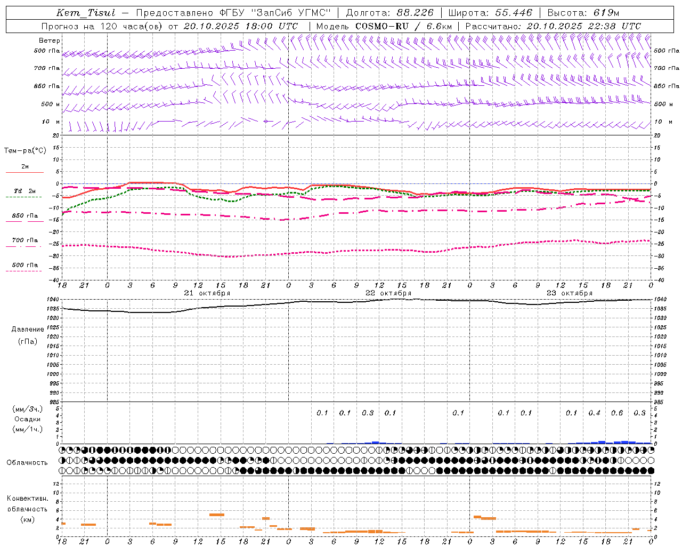The width and height of the screenshot is (682, 546).
Task: Click the 'Ветер' wind panel label
Action: [50, 41]
